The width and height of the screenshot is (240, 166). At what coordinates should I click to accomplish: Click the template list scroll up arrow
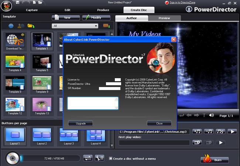112,34
